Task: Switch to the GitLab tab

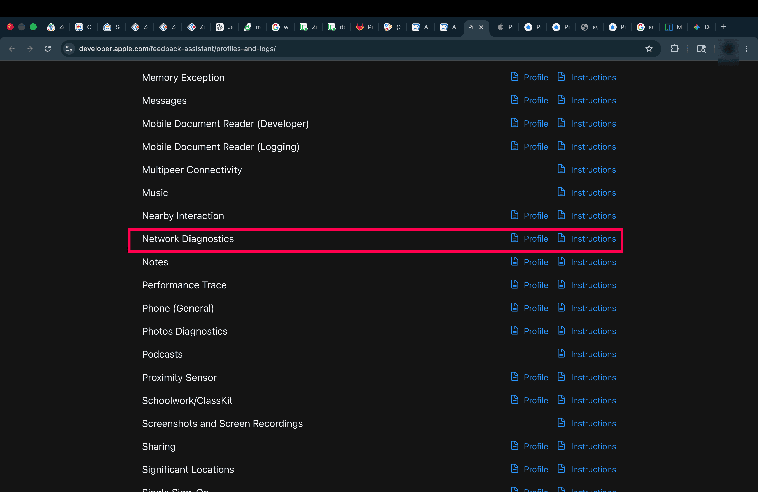Action: pyautogui.click(x=364, y=27)
